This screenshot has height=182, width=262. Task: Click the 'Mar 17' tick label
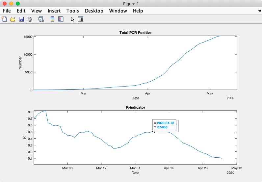click(101, 168)
